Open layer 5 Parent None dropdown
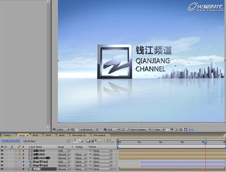 103,165
